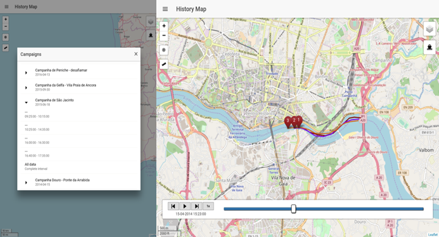Skip playback to the start
Viewport: 439px width, 237px height.
tap(173, 206)
